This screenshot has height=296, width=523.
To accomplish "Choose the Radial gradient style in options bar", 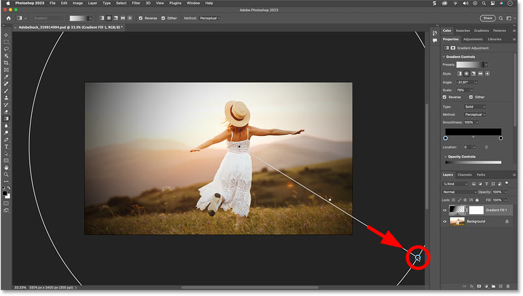I will [107, 18].
